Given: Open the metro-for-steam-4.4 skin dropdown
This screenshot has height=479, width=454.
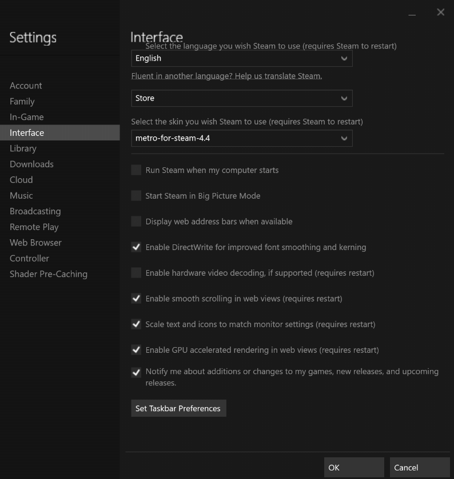Looking at the screenshot, I should click(241, 138).
